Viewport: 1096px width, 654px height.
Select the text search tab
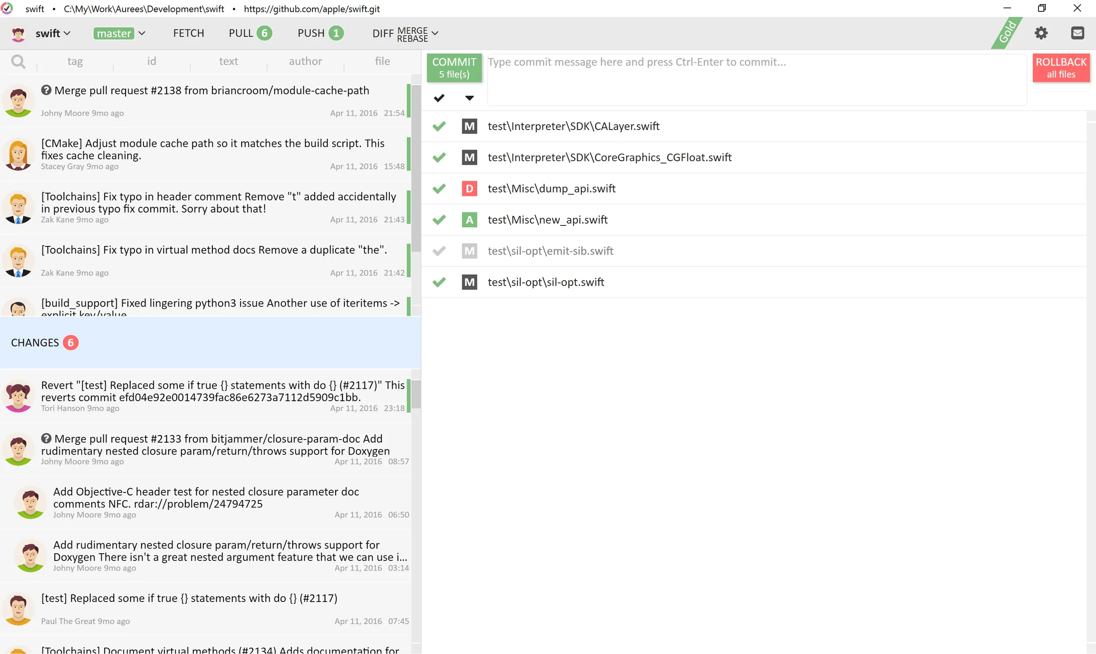[x=228, y=61]
